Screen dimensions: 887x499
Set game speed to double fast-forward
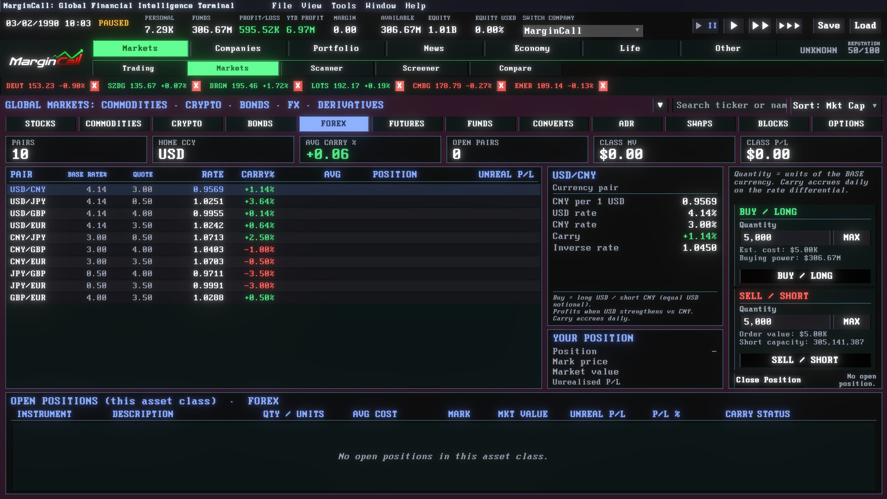coord(760,26)
